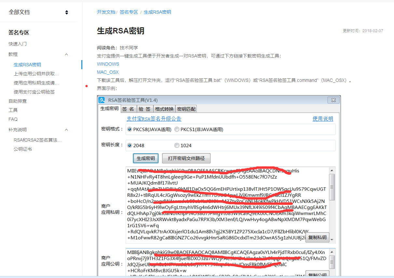Open the 全部文档 document selector arrows
Viewport: 394px width, 278px height.
pyautogui.click(x=67, y=12)
